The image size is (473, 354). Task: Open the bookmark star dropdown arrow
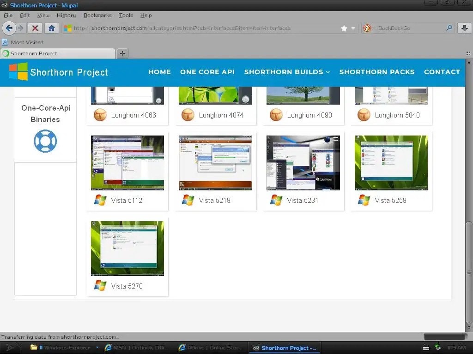pyautogui.click(x=353, y=28)
